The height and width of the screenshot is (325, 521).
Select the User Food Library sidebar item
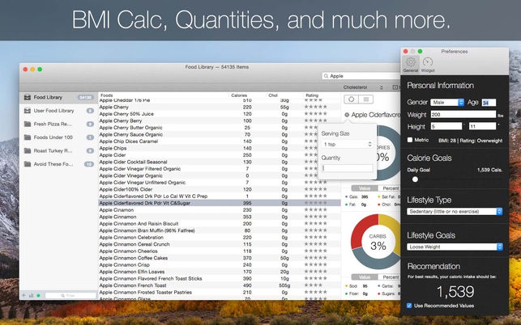coord(58,111)
